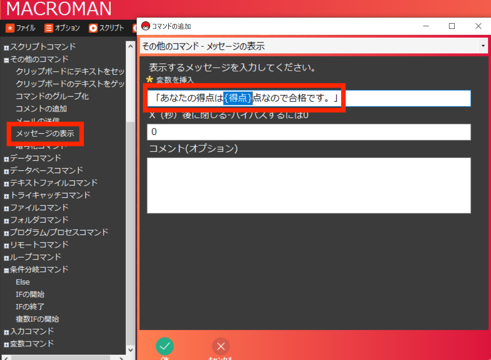Expand the データコマンド tree node
Image resolution: width=491 pixels, height=360 pixels.
click(6, 159)
